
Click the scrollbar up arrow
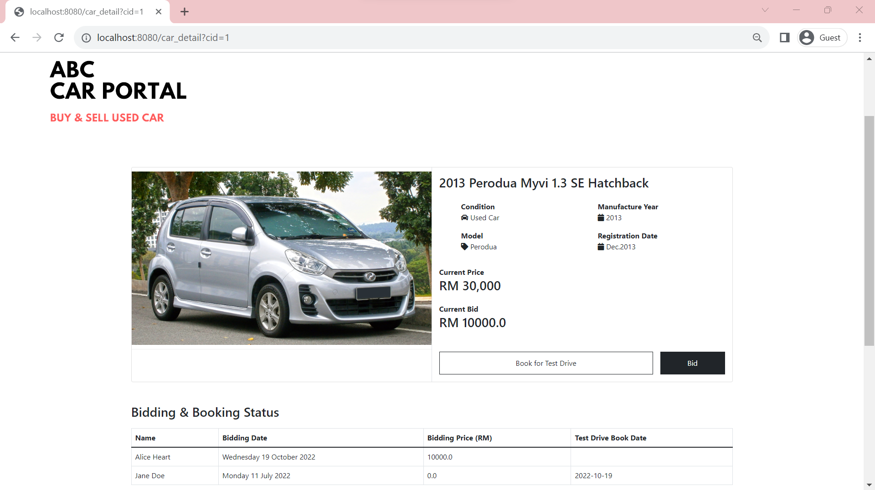coord(869,59)
